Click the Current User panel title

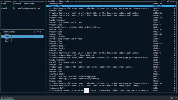[11, 1]
